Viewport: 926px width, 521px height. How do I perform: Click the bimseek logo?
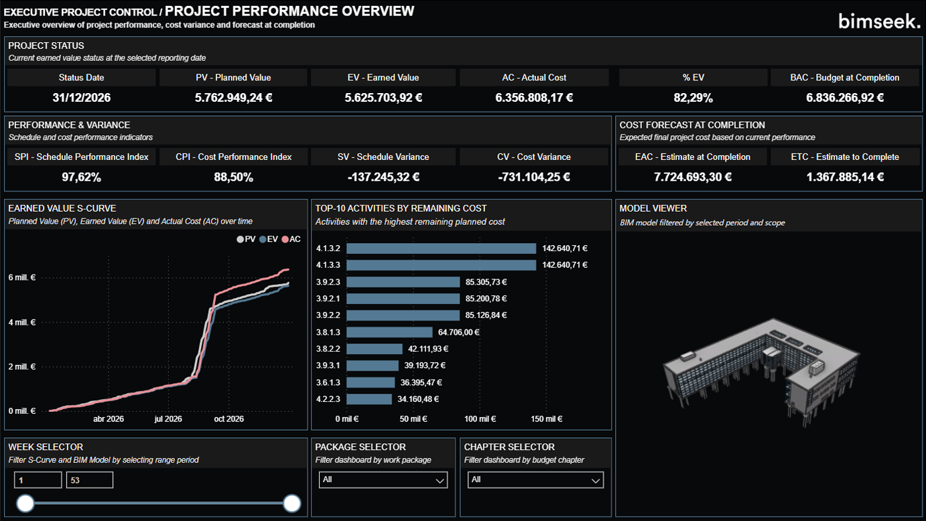click(x=879, y=21)
